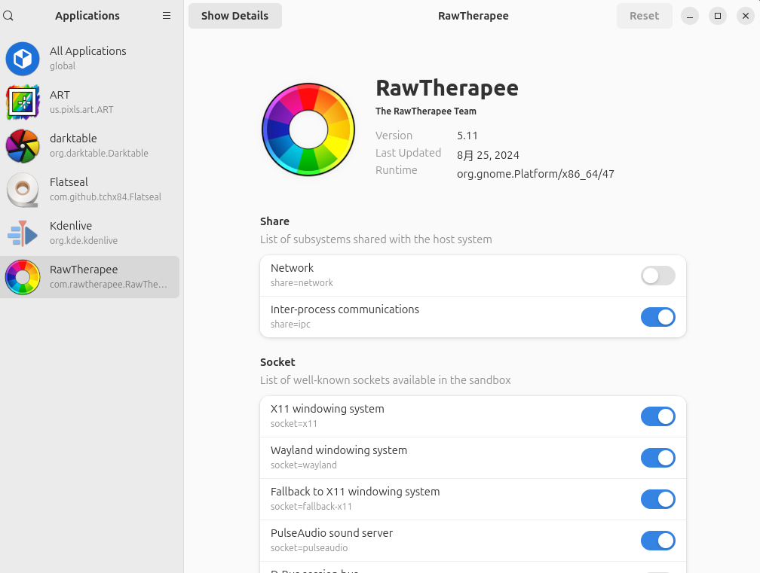Click the Socket section heading

tap(277, 362)
